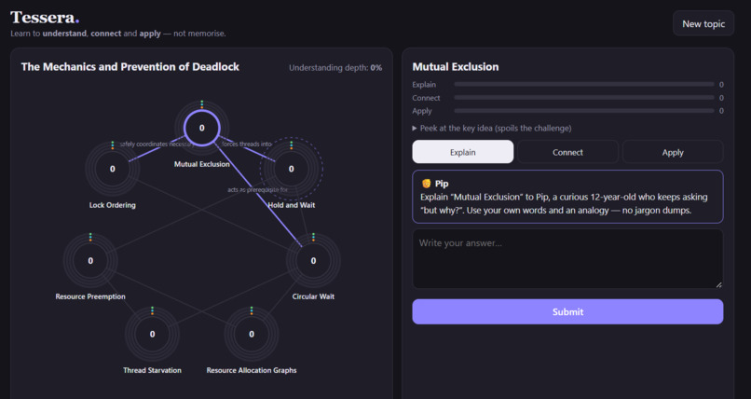Click the Pip avatar emoji
The width and height of the screenshot is (751, 399).
point(426,184)
